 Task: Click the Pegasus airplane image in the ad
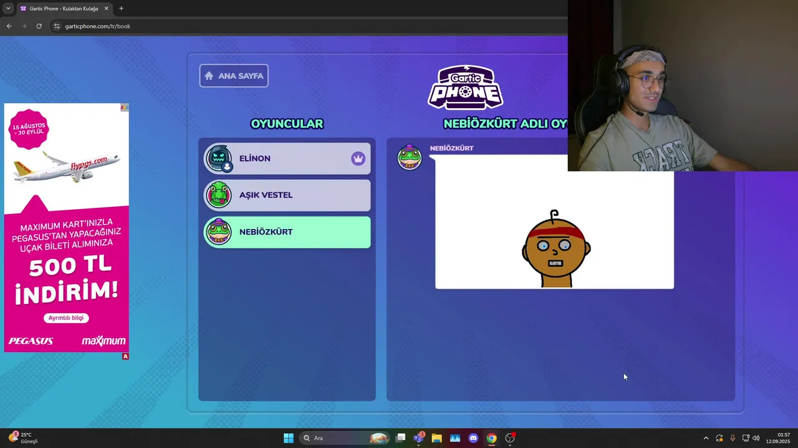66,166
